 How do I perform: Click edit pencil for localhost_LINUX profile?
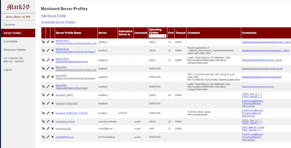coord(48,95)
